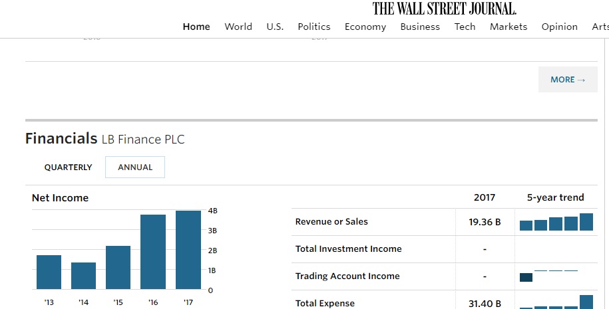Click the '15 net income bar

[x=118, y=268]
